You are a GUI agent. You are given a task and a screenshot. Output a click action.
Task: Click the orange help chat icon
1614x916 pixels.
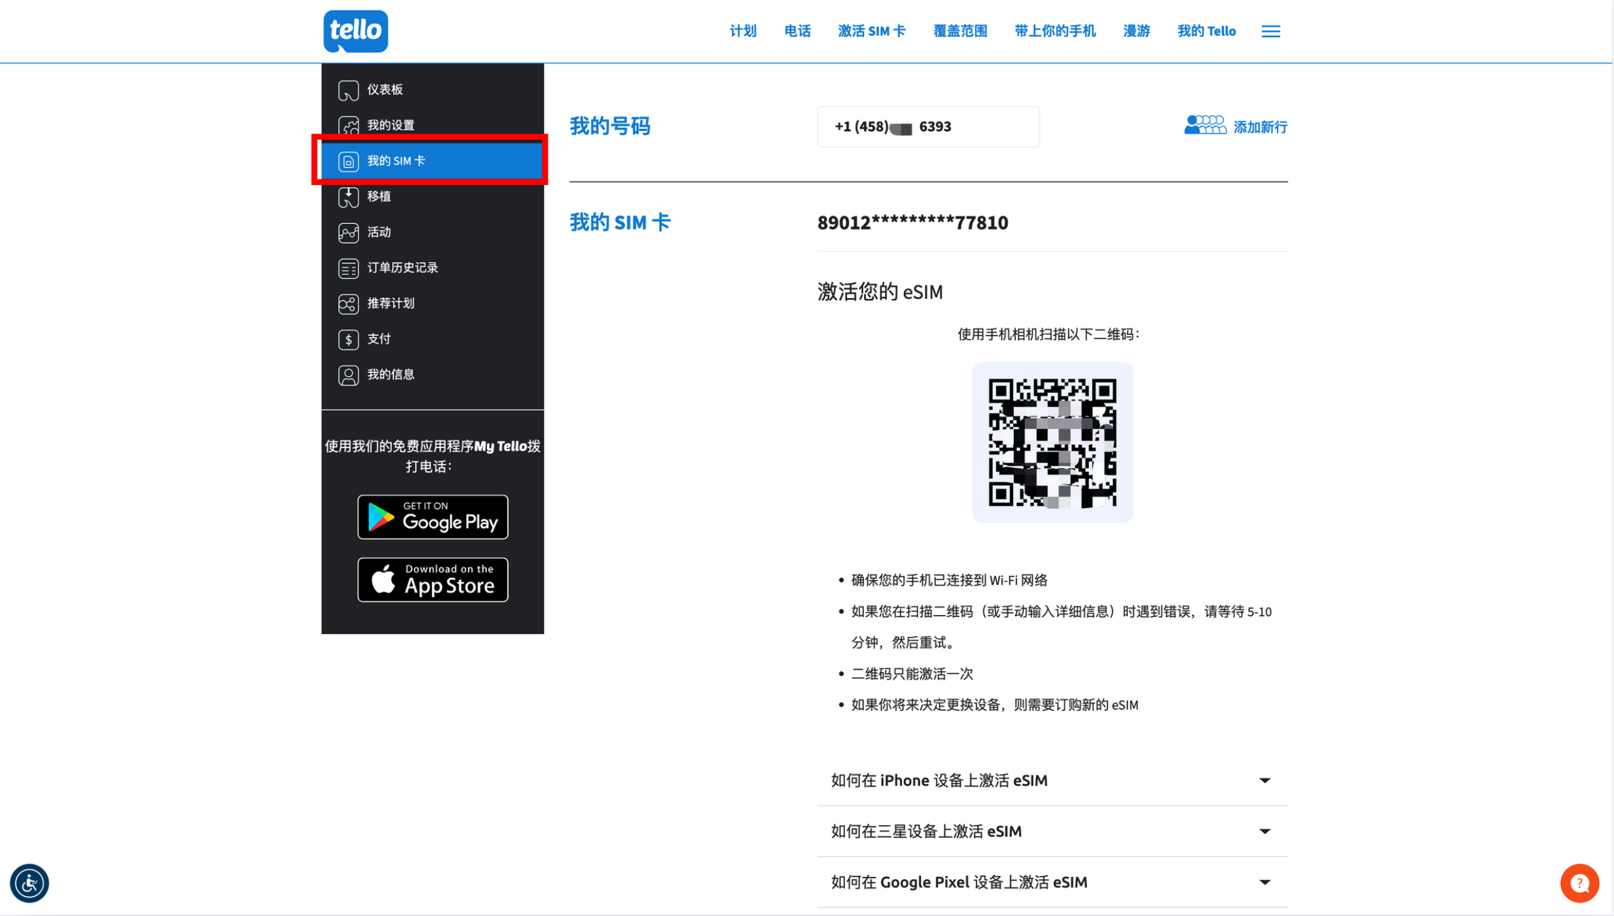pos(1579,883)
